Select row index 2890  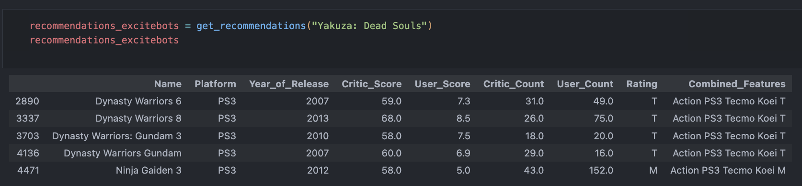(x=27, y=101)
